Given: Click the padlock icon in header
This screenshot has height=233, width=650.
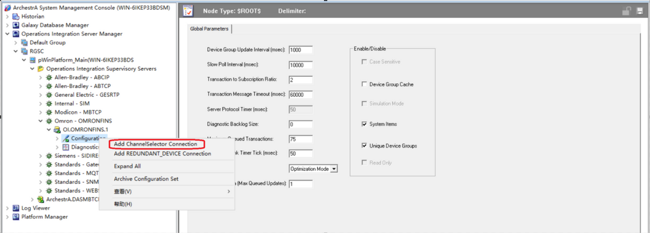Looking at the screenshot, I should coord(627,11).
